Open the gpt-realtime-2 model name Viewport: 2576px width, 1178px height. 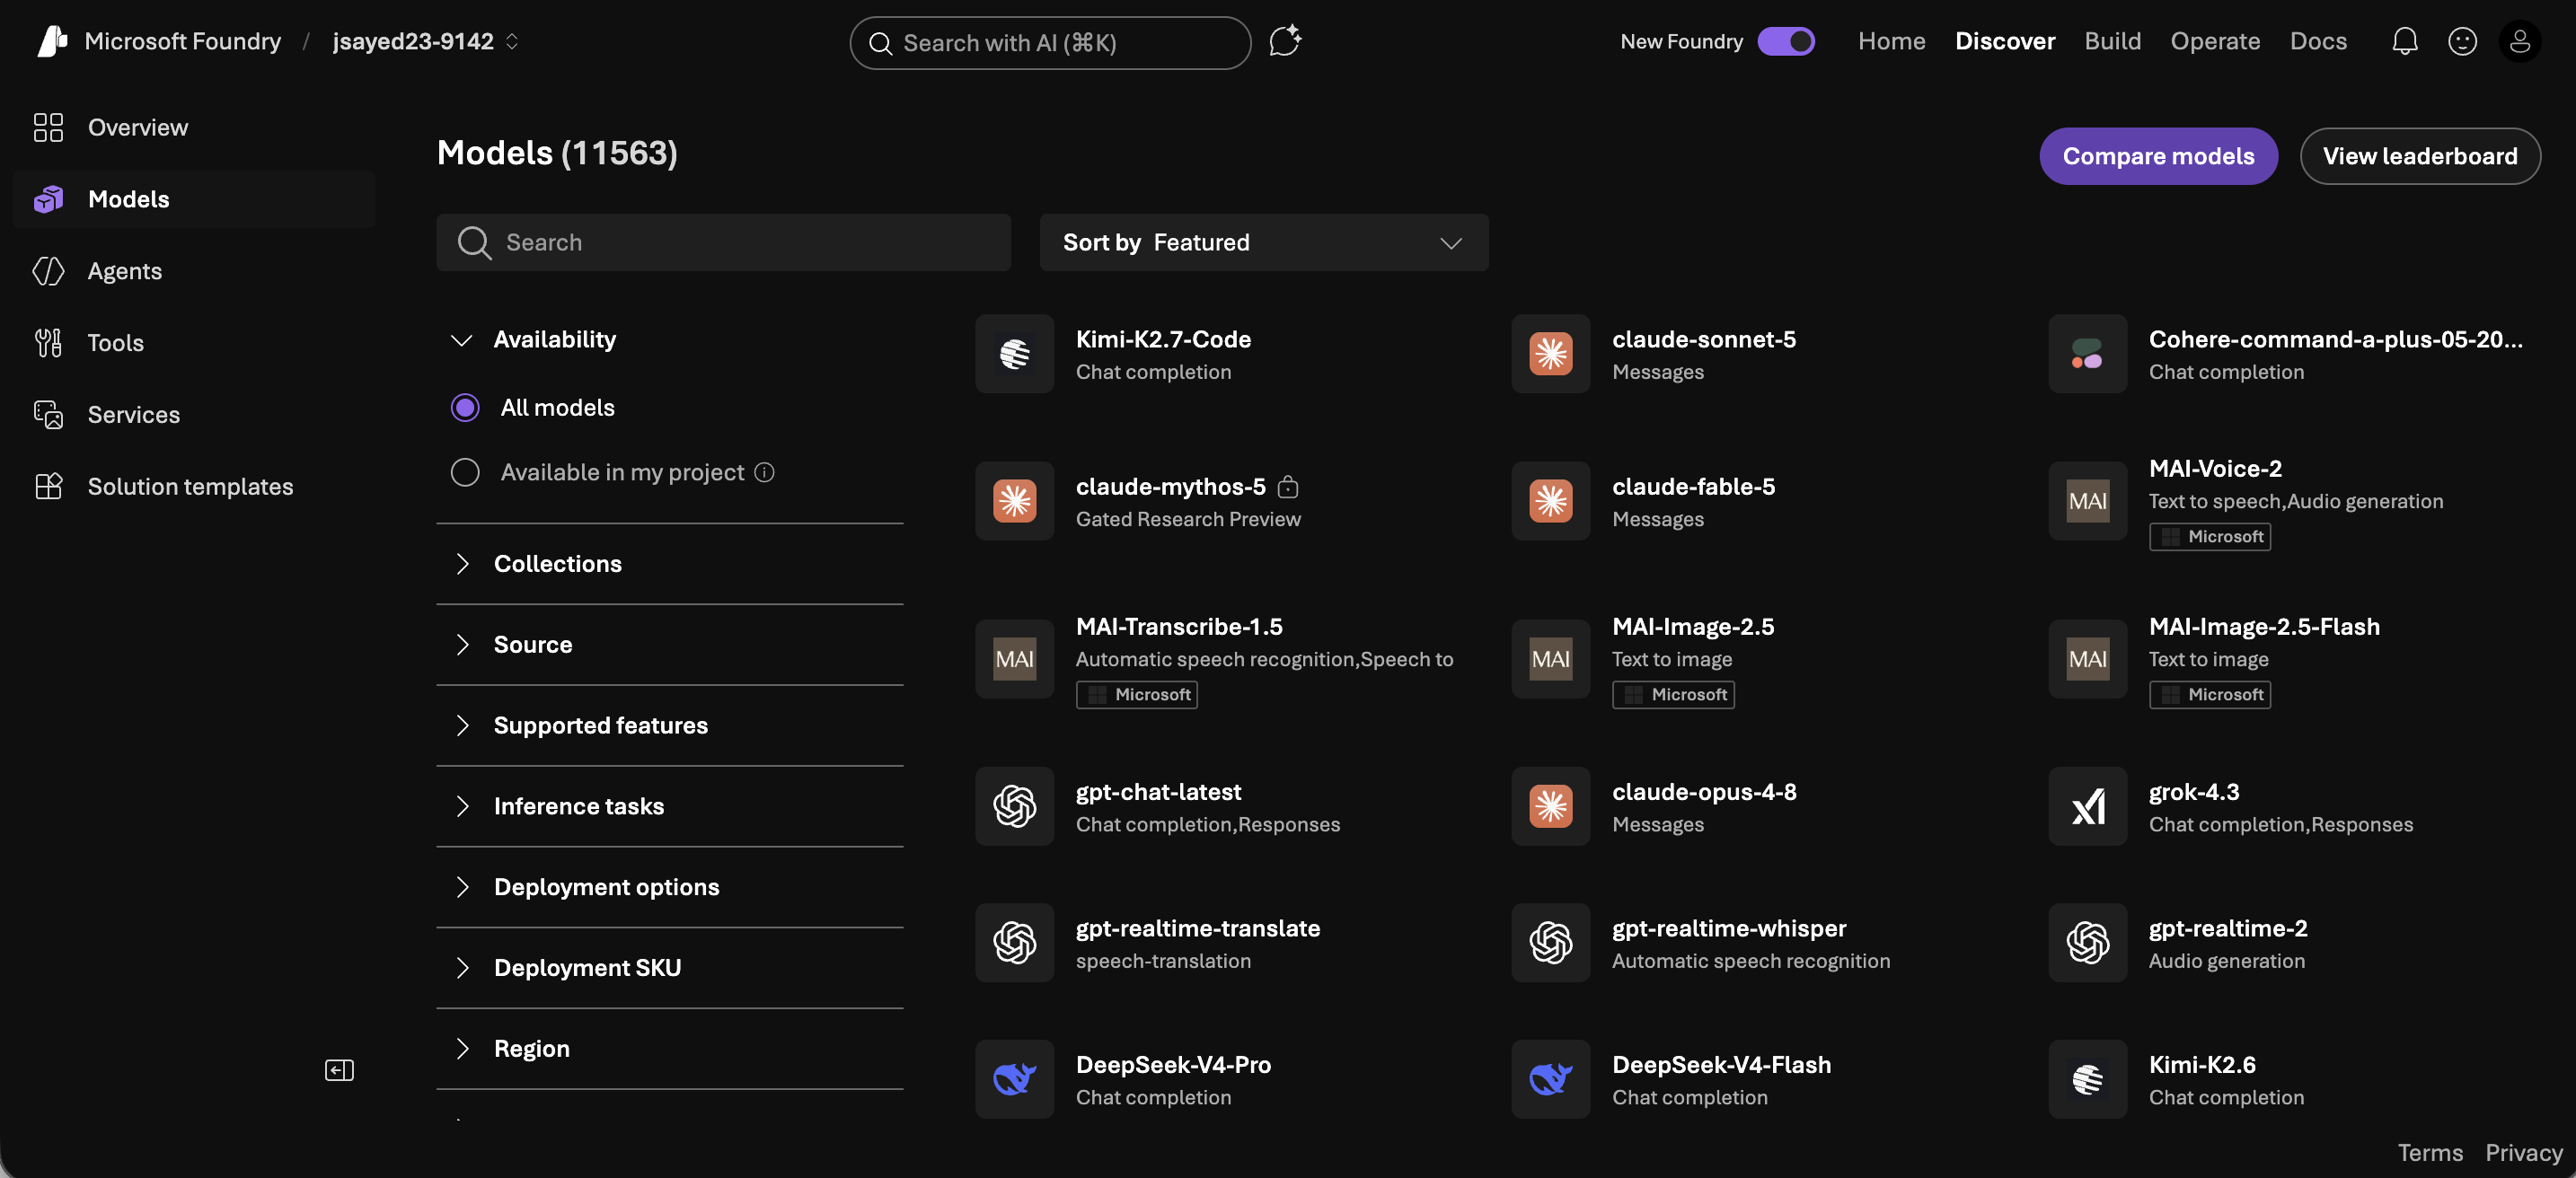(2227, 928)
